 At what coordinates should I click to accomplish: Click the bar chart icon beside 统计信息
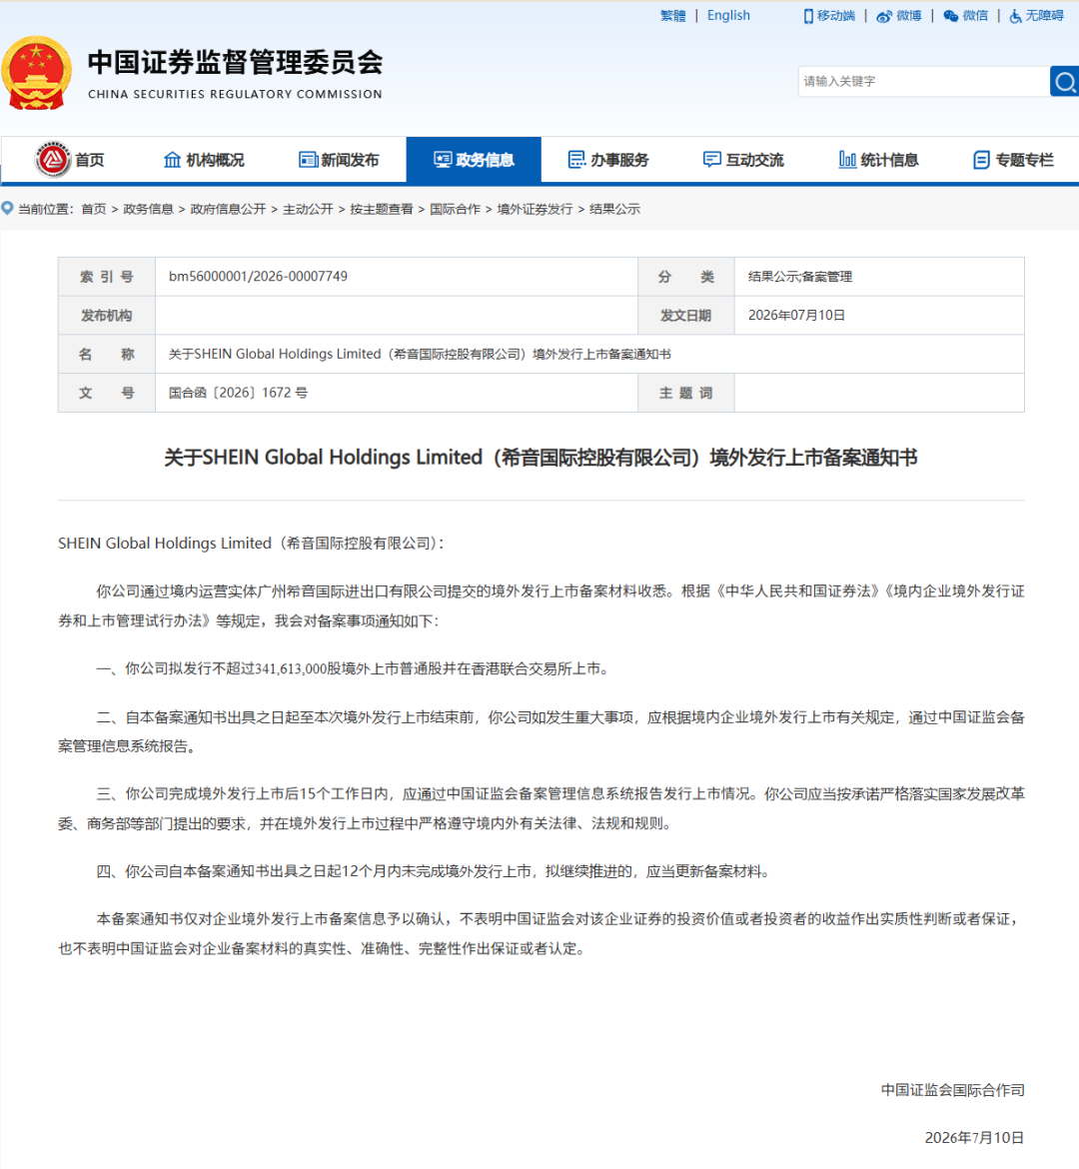pyautogui.click(x=847, y=160)
